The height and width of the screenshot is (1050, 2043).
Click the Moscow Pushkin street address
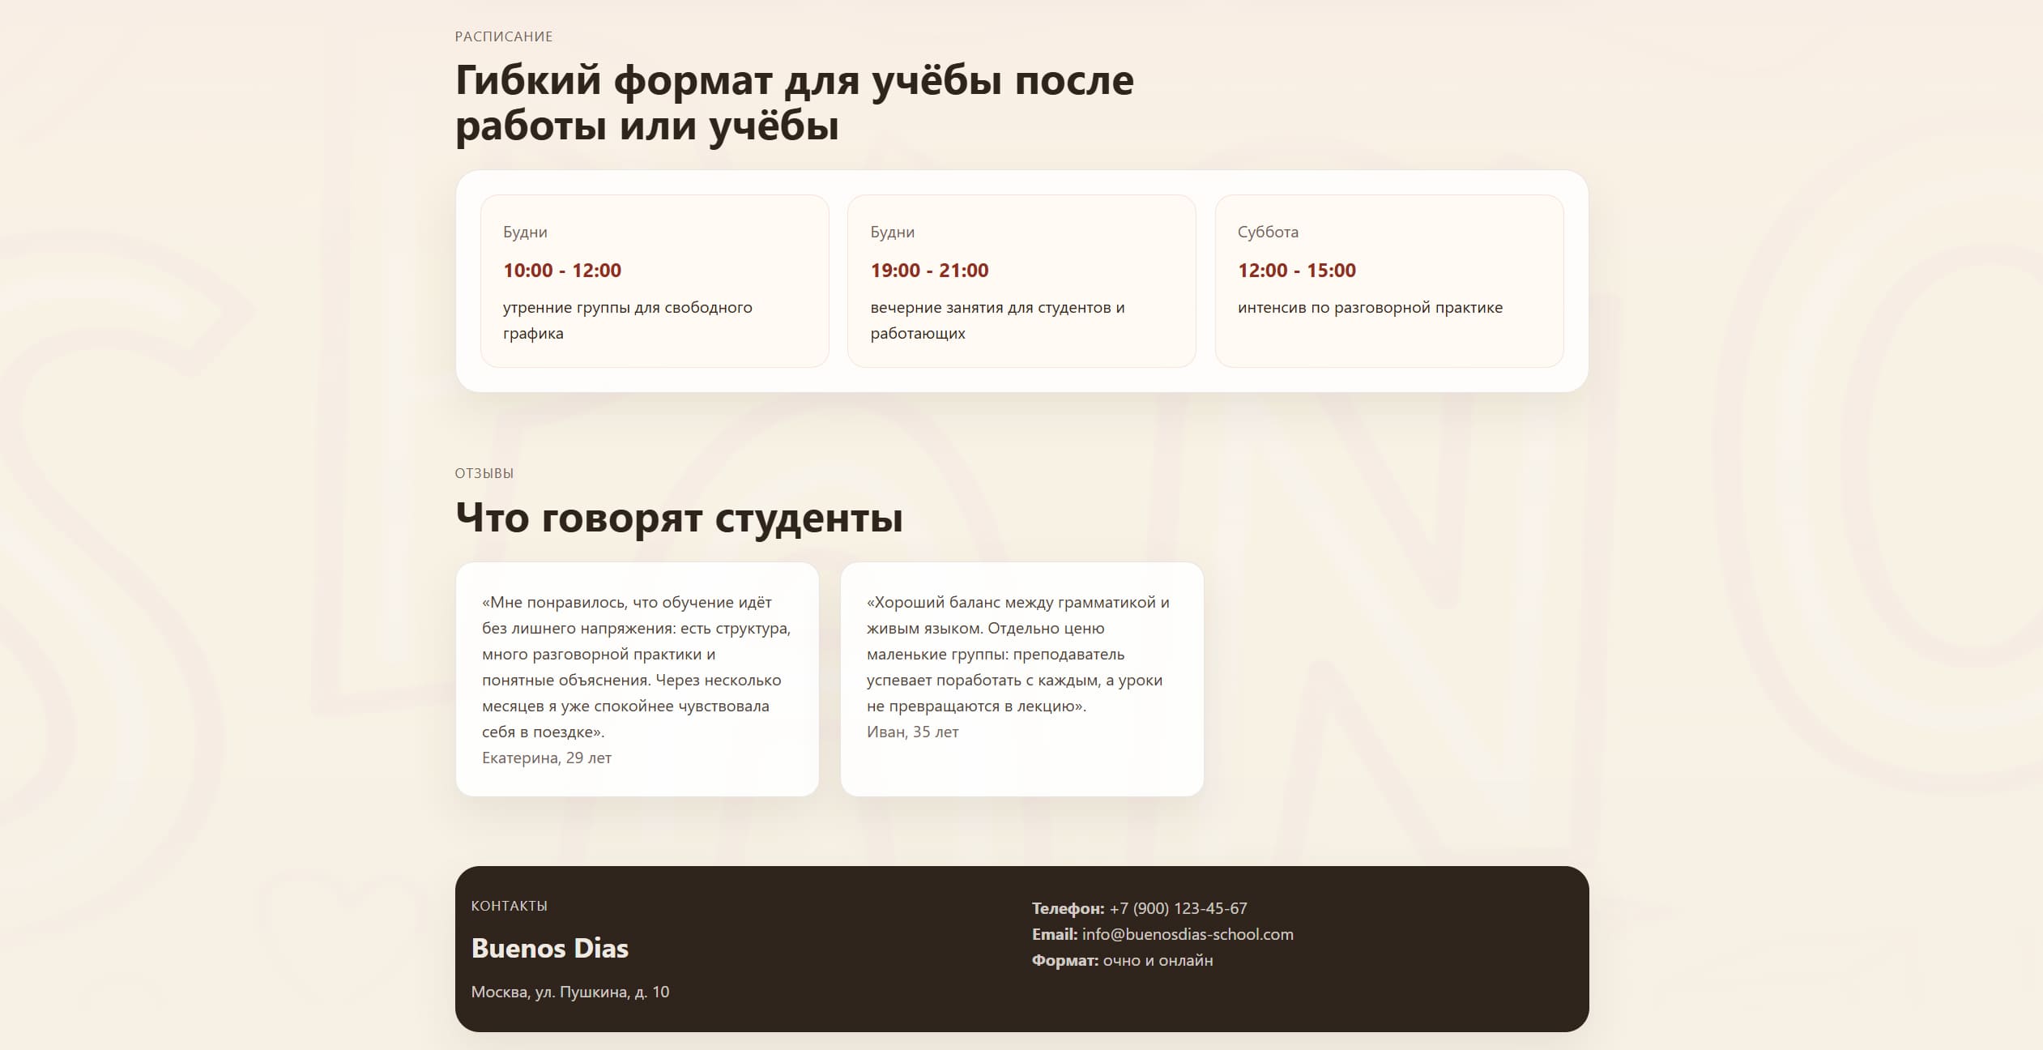[569, 992]
